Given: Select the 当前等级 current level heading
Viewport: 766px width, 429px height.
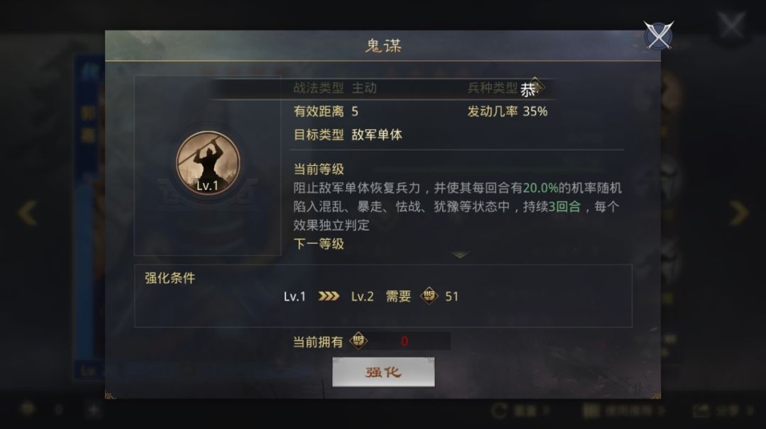Looking at the screenshot, I should coord(318,169).
